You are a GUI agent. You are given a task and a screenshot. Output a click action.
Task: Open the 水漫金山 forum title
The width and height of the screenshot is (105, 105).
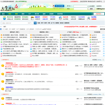point(9,98)
